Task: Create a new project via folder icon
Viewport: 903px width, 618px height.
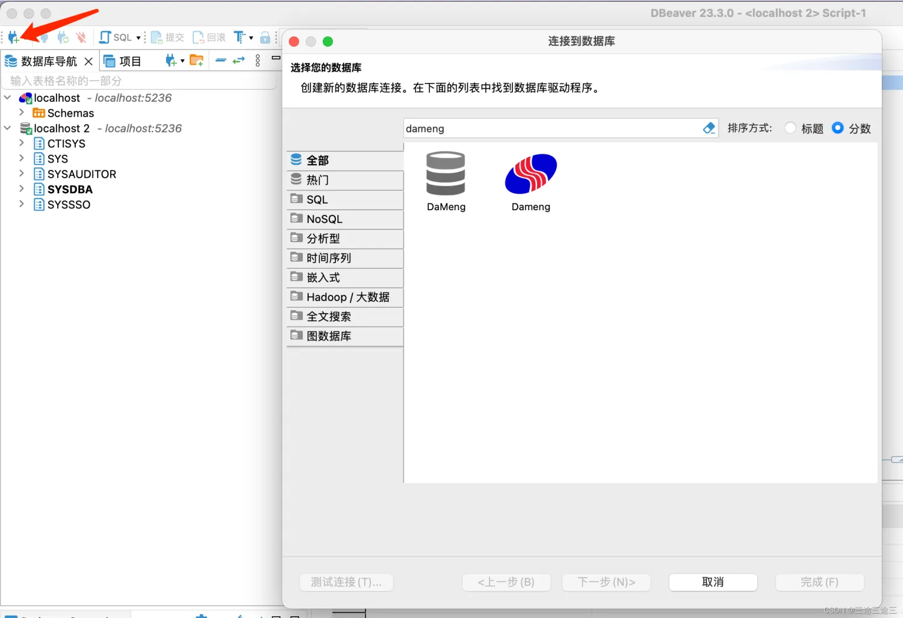Action: coord(196,60)
